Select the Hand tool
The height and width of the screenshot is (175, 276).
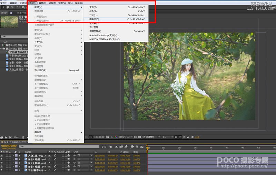coord(8,7)
